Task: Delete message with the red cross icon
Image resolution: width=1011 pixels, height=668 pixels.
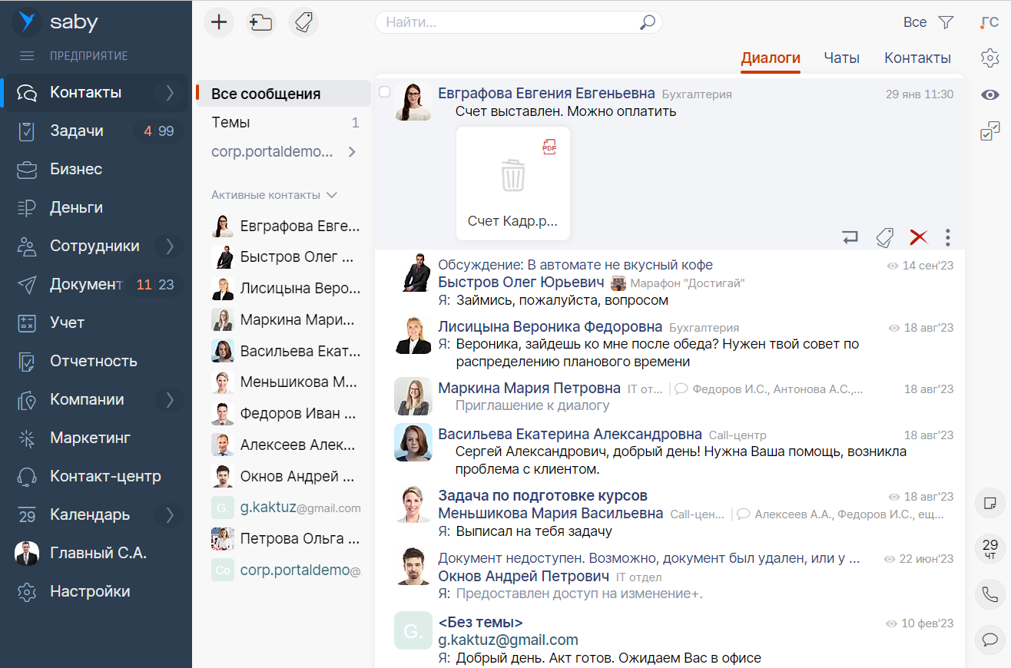Action: (918, 237)
